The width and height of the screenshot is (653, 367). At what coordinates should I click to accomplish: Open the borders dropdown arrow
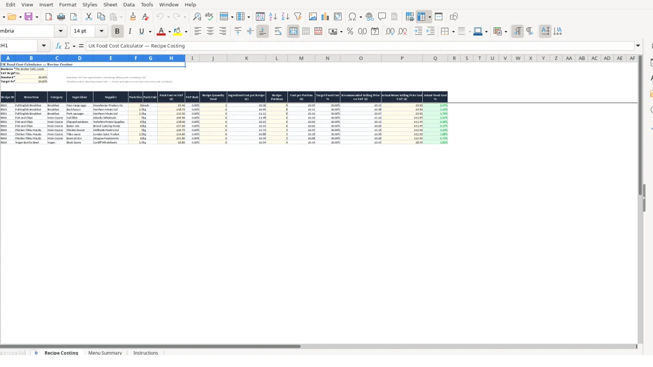[x=453, y=32]
